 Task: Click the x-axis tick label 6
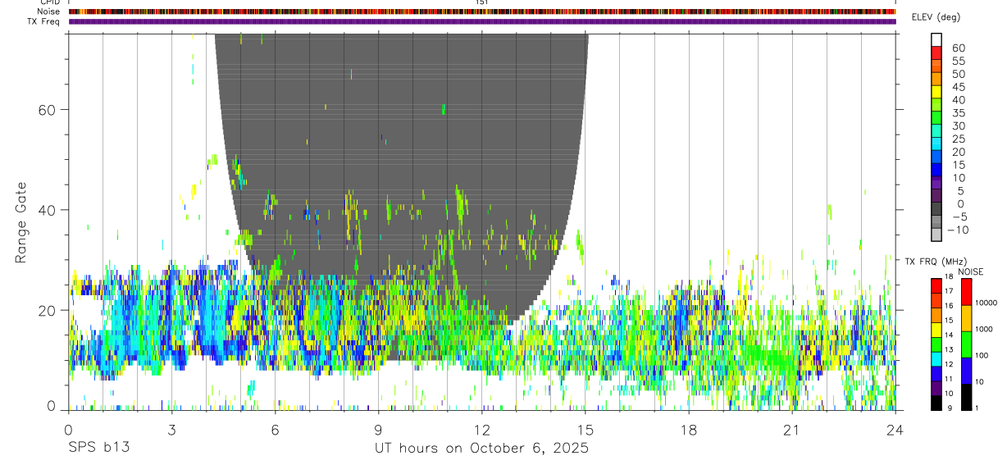(x=276, y=429)
